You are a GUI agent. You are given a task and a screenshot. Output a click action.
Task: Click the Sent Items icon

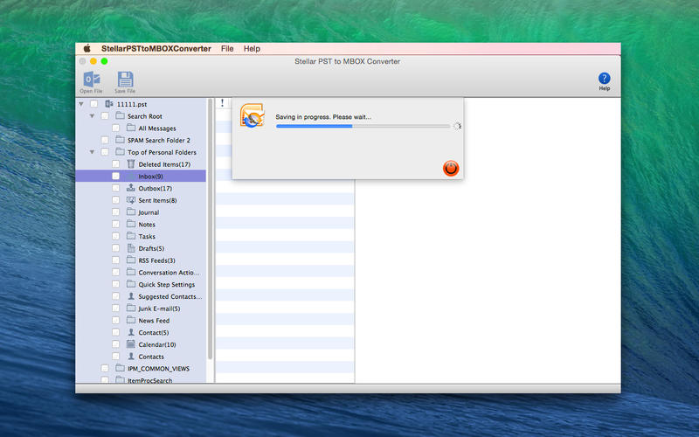click(x=131, y=200)
